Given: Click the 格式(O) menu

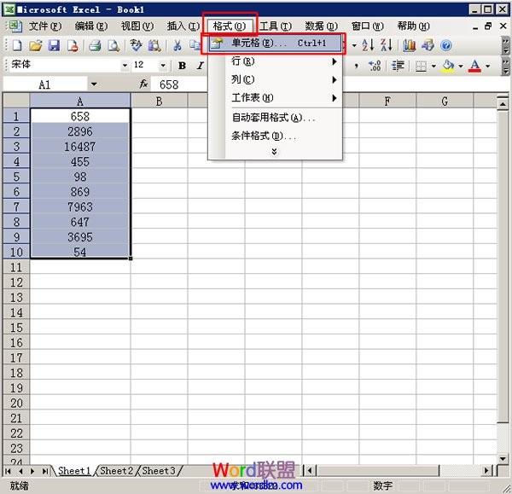Looking at the screenshot, I should (230, 26).
